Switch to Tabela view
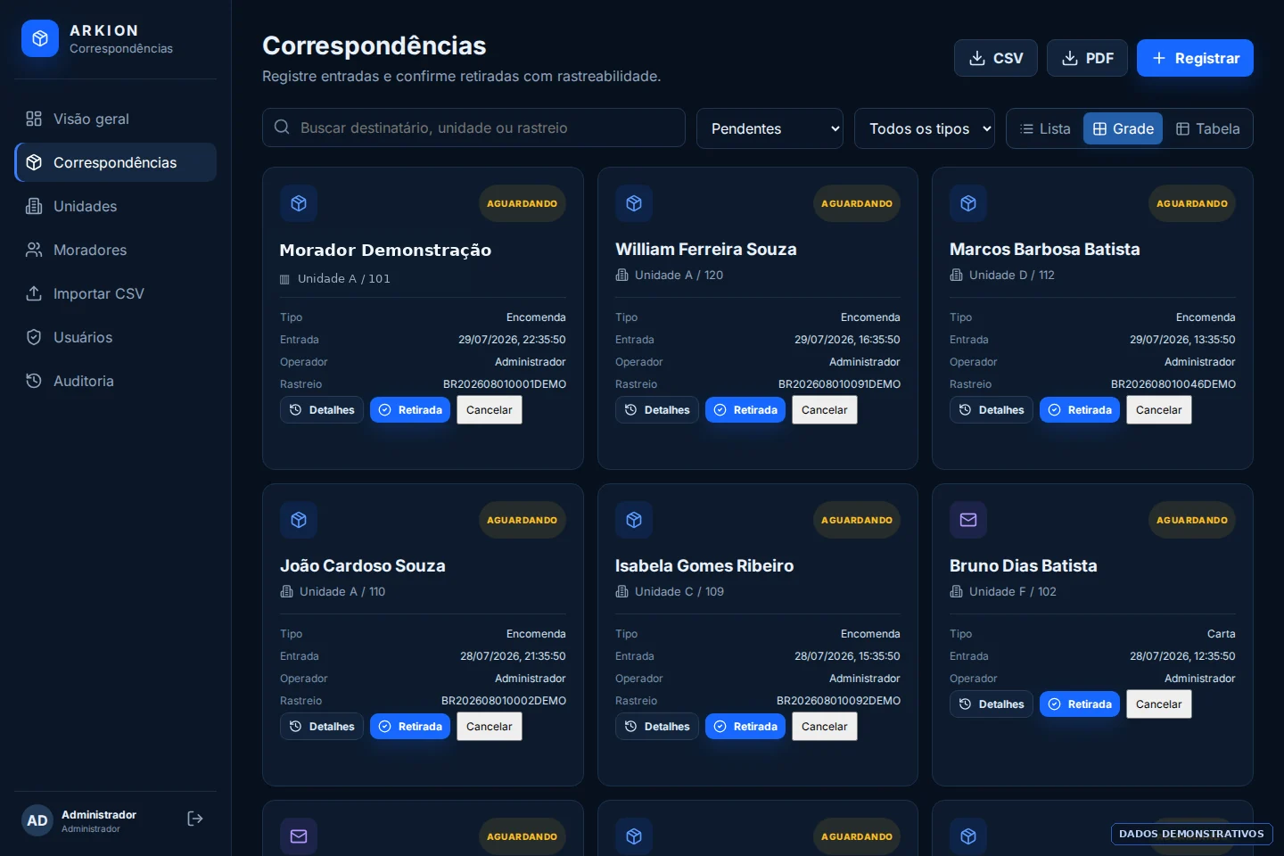The image size is (1284, 856). click(1208, 128)
